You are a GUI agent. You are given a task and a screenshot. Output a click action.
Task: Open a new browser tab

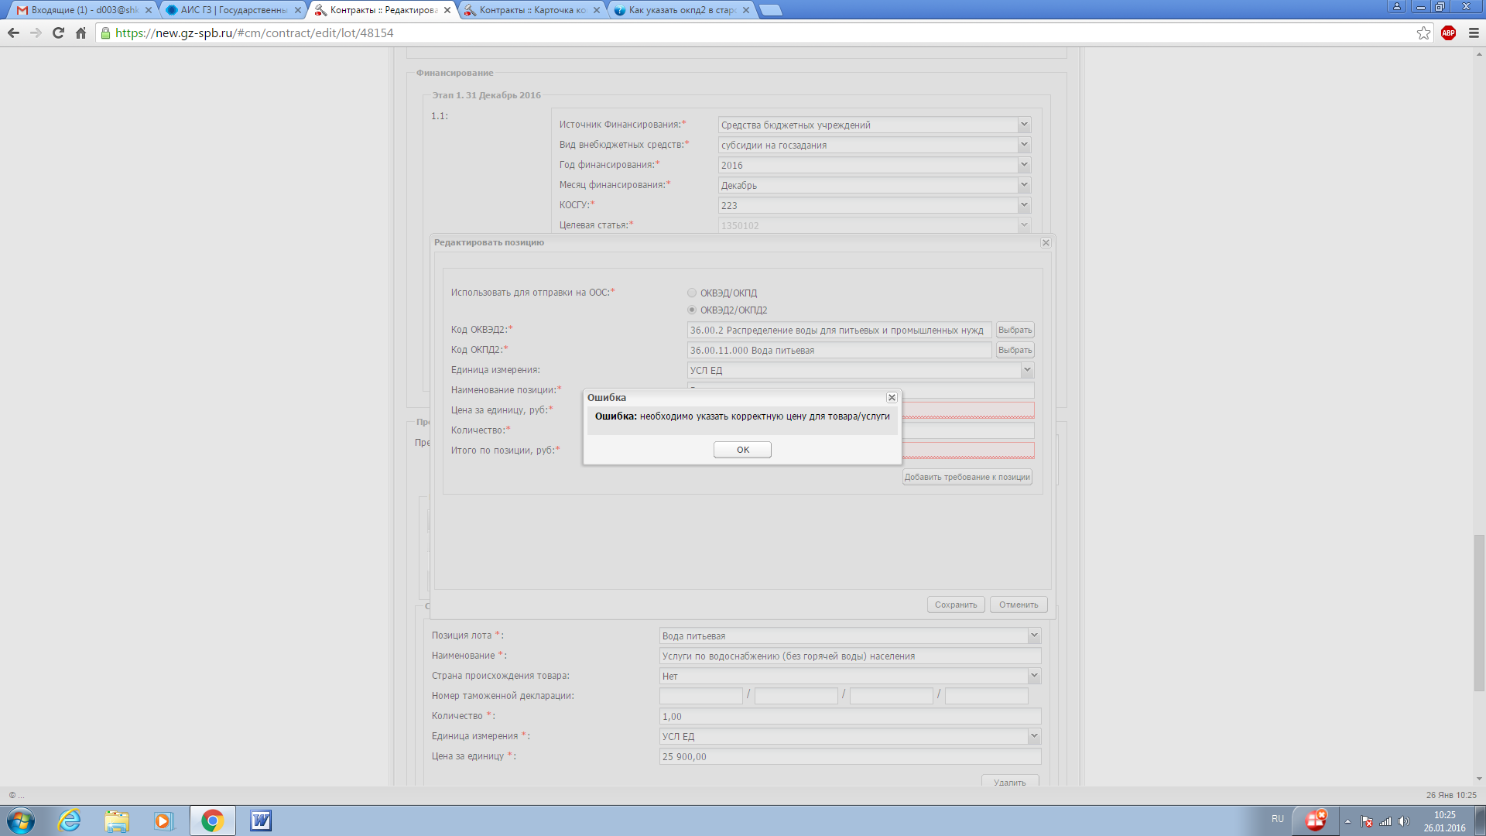click(x=770, y=10)
